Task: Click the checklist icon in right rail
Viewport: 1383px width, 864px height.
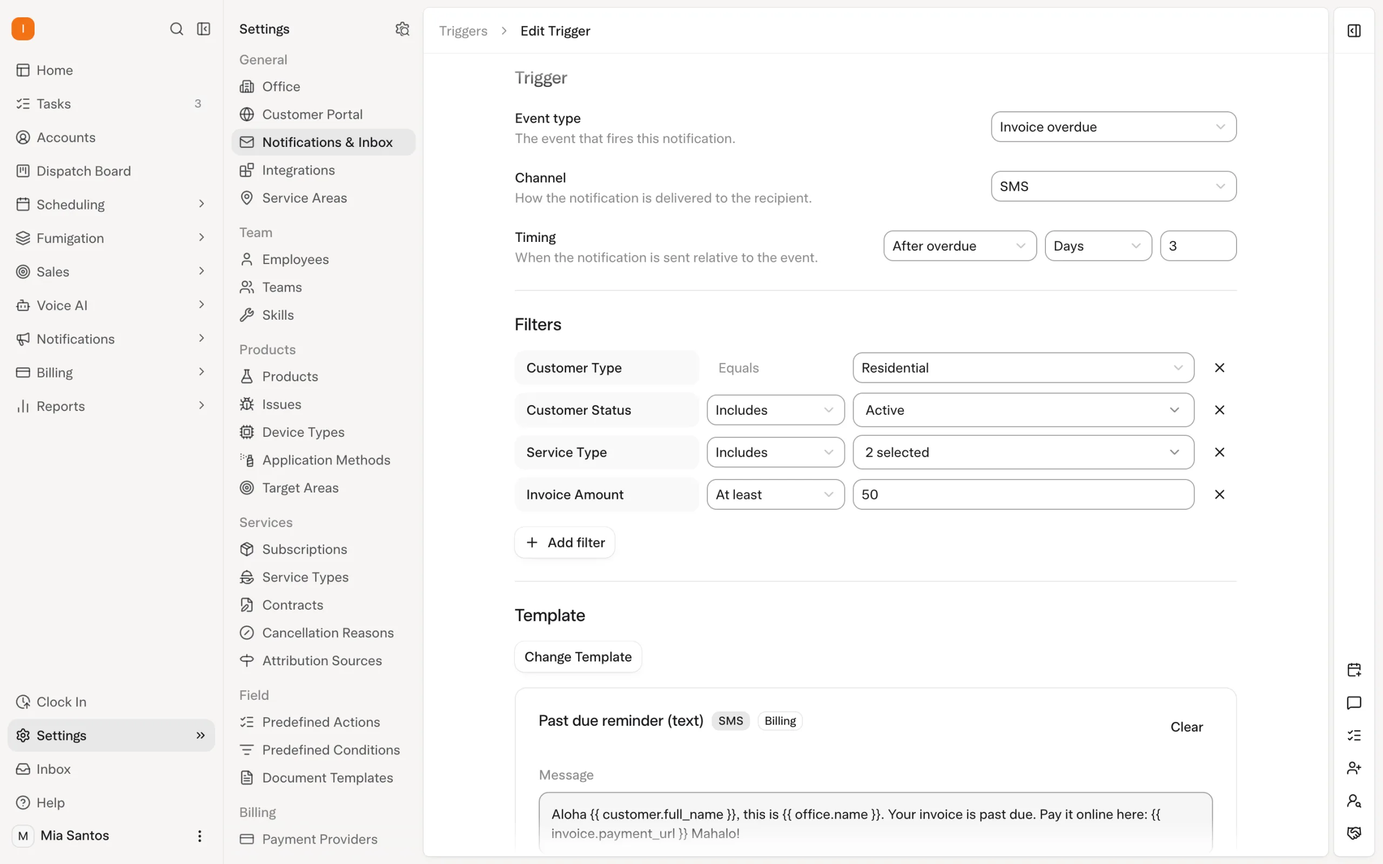Action: 1354,735
